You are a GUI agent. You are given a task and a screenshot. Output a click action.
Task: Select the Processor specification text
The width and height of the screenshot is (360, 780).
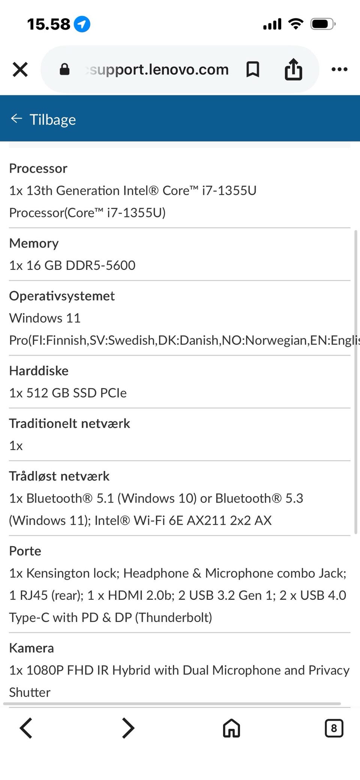(133, 202)
